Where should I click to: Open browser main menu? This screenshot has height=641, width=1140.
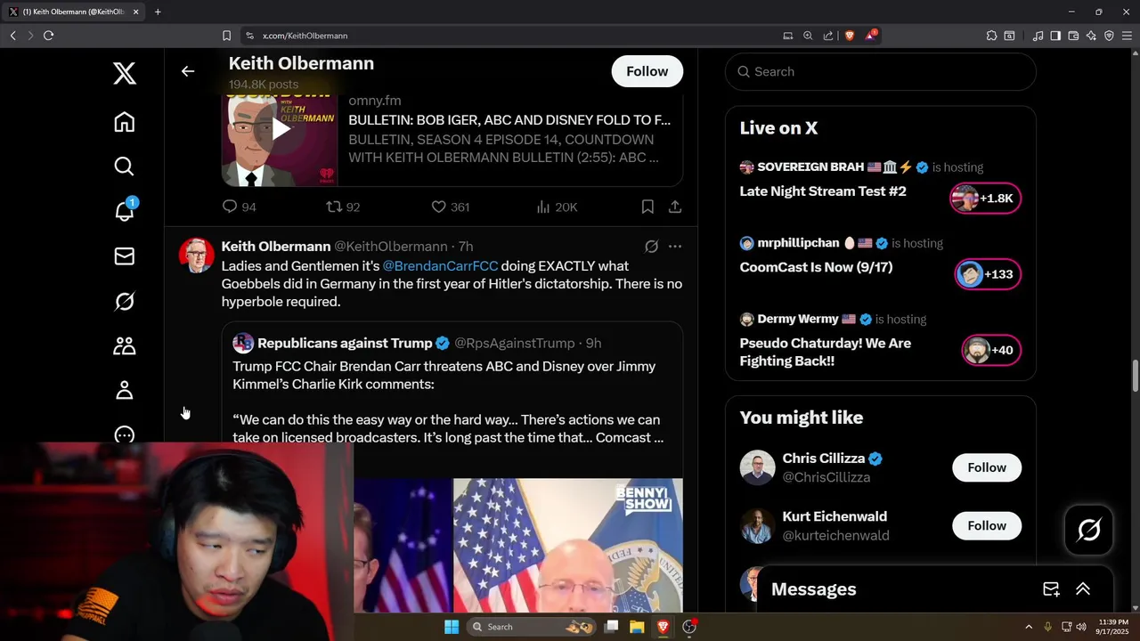pyautogui.click(x=1127, y=36)
